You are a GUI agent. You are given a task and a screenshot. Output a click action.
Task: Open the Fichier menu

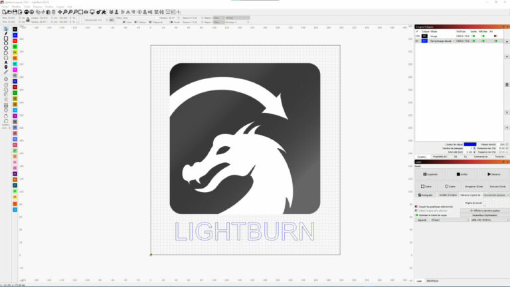click(x=5, y=7)
